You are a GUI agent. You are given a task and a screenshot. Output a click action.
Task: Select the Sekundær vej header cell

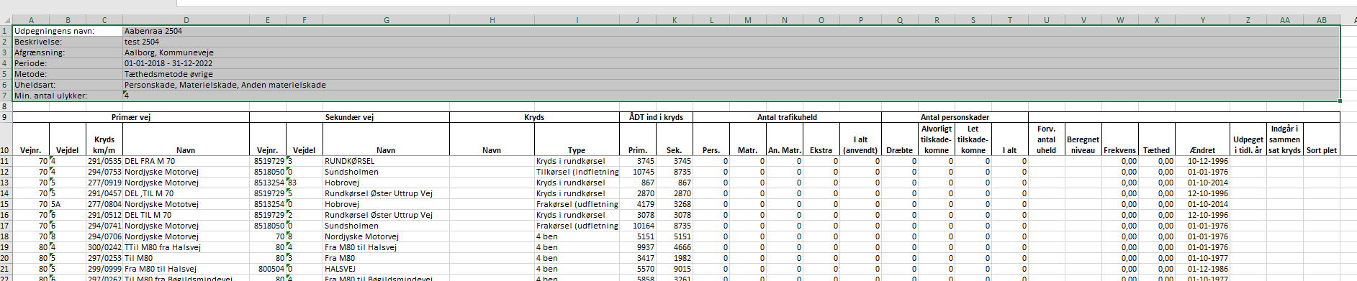(x=349, y=117)
